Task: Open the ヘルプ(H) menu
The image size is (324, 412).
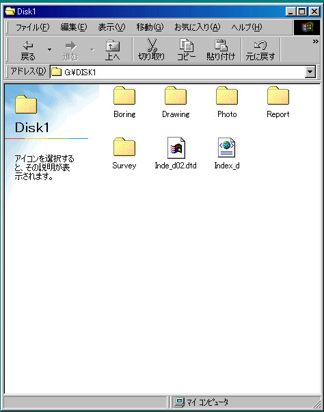Action: [x=246, y=27]
